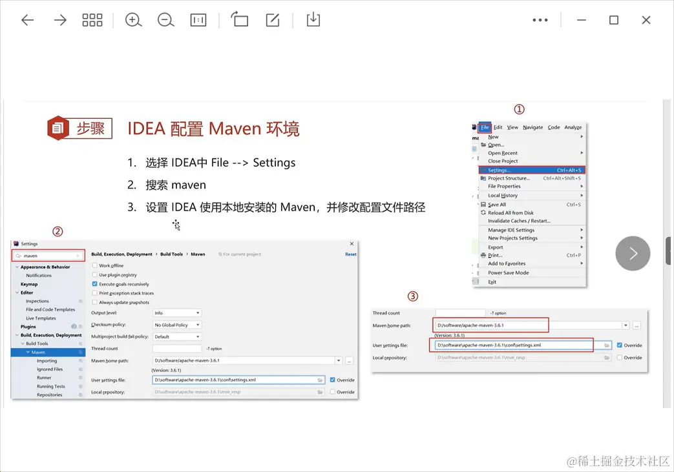The height and width of the screenshot is (472, 674).
Task: Clear the maven search text with the x
Action: [78, 256]
